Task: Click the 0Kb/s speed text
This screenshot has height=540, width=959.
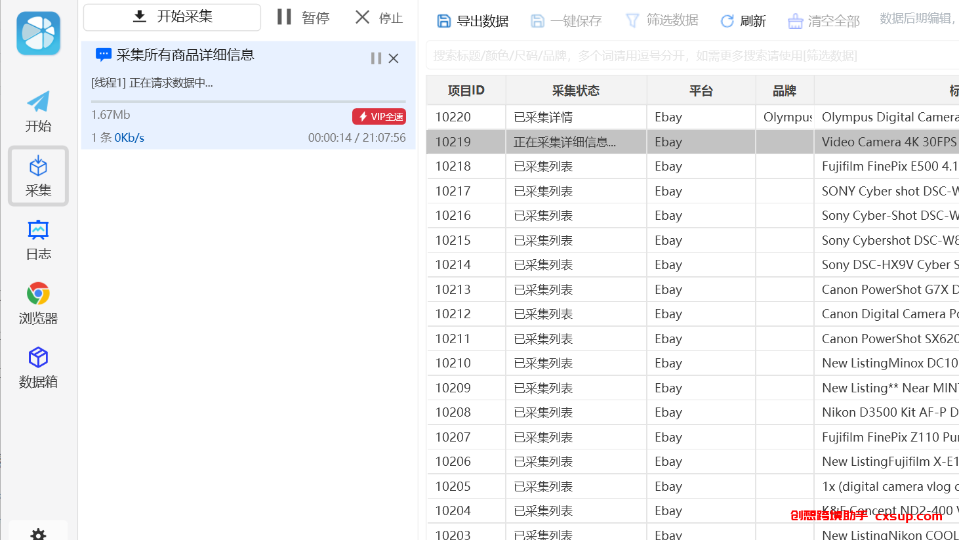Action: pyautogui.click(x=129, y=138)
